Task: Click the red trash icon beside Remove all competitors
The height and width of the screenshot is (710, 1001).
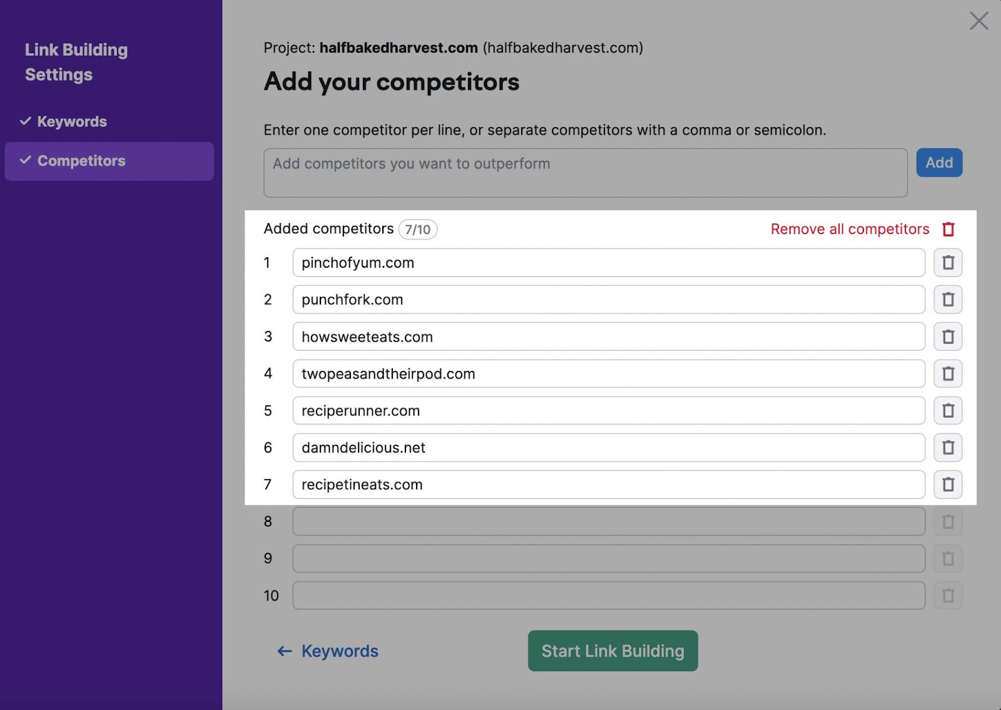Action: 949,229
